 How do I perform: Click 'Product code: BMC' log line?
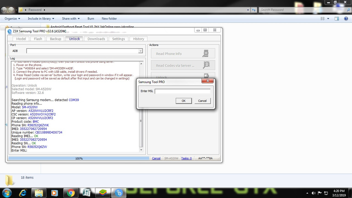(25, 122)
